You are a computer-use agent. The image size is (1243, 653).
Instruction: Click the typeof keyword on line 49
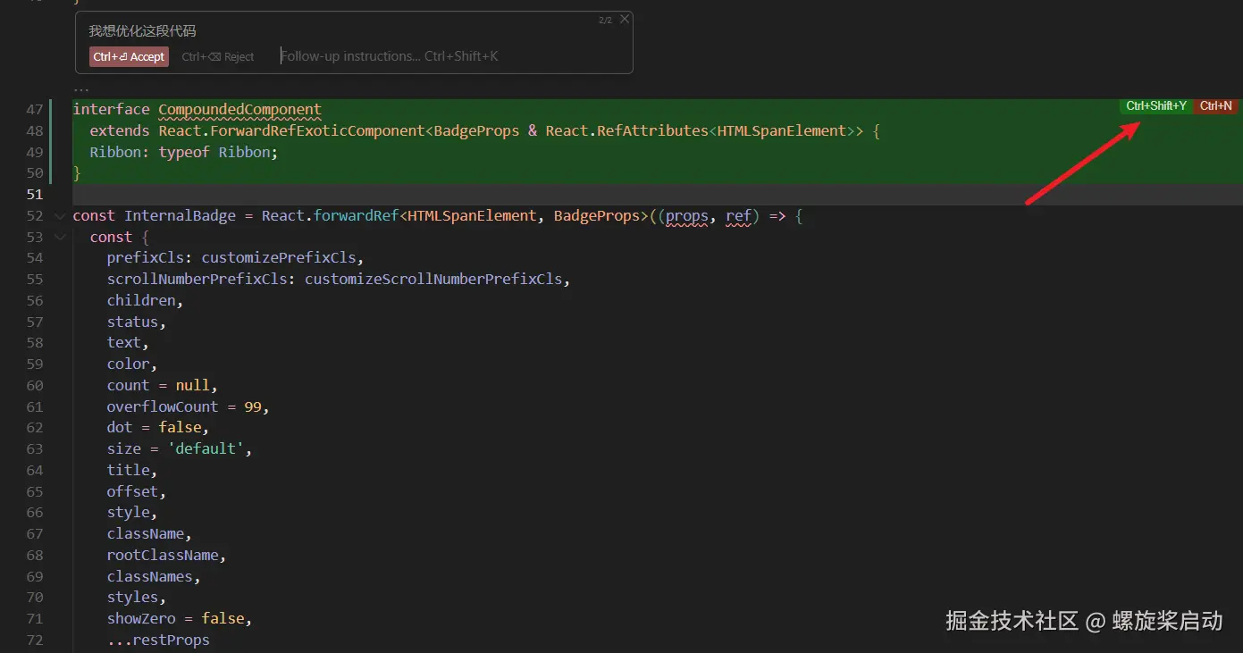[x=184, y=153]
